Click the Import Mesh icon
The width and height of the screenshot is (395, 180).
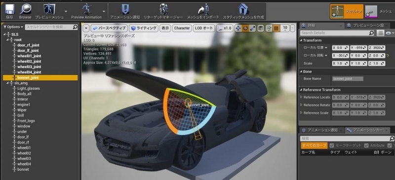[x=203, y=9]
